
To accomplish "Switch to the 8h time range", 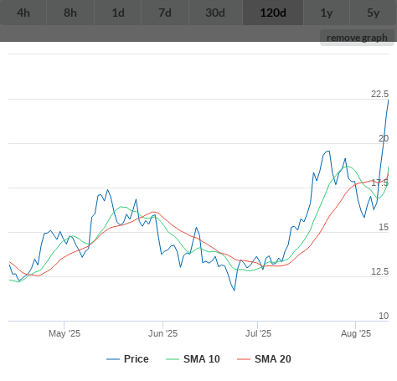I will click(x=70, y=13).
